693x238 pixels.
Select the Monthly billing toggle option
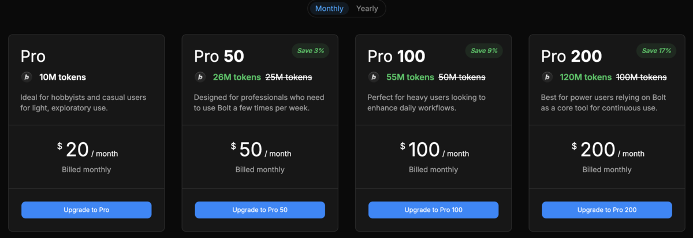[x=329, y=9]
